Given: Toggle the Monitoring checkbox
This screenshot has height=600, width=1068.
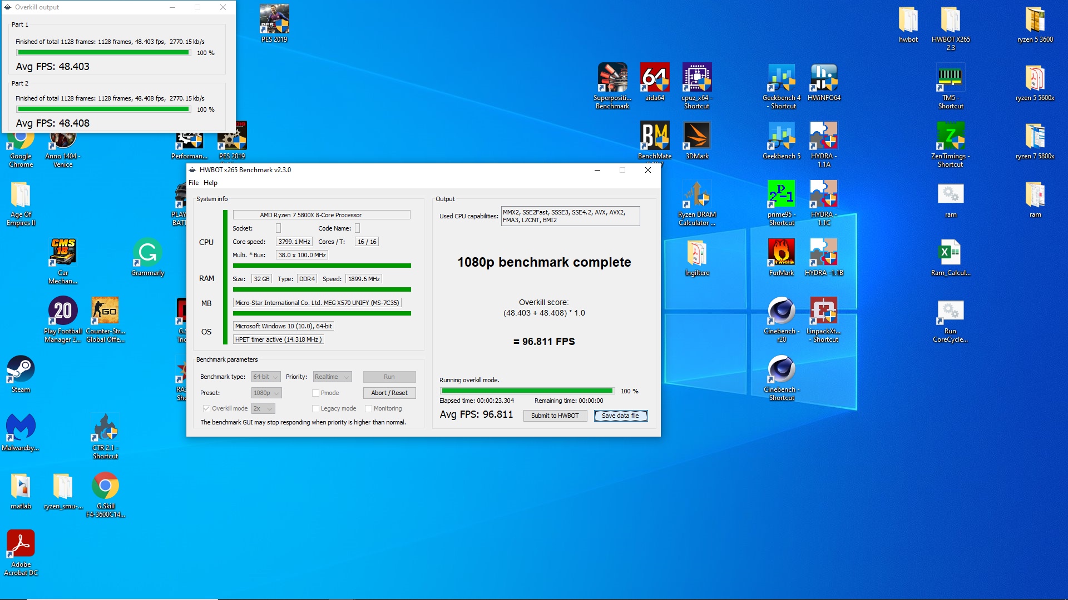Looking at the screenshot, I should [368, 408].
